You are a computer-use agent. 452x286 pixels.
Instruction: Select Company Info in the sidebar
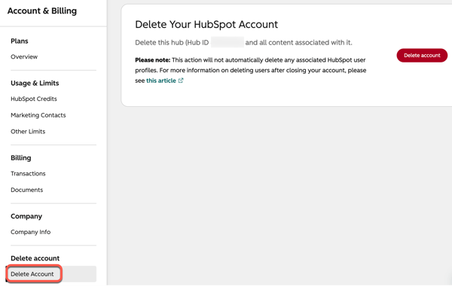click(x=31, y=232)
